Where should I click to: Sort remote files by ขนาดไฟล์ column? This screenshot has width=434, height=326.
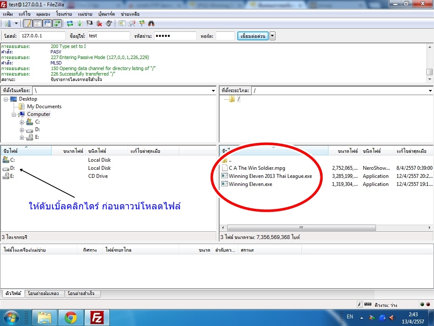coord(344,151)
